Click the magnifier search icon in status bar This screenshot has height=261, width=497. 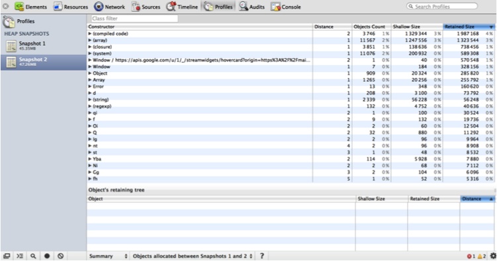(x=33, y=256)
